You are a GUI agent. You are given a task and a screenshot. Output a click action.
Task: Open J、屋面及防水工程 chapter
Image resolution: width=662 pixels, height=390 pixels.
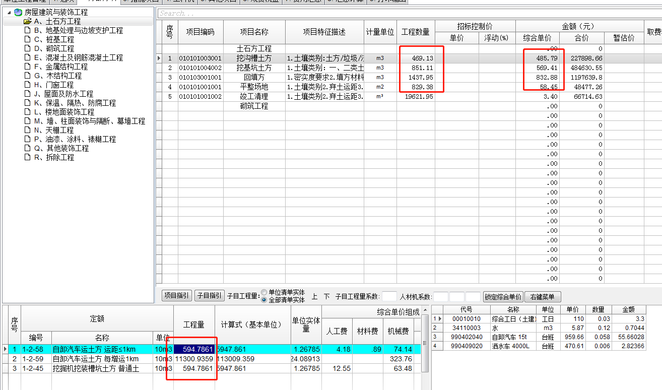[x=63, y=94]
